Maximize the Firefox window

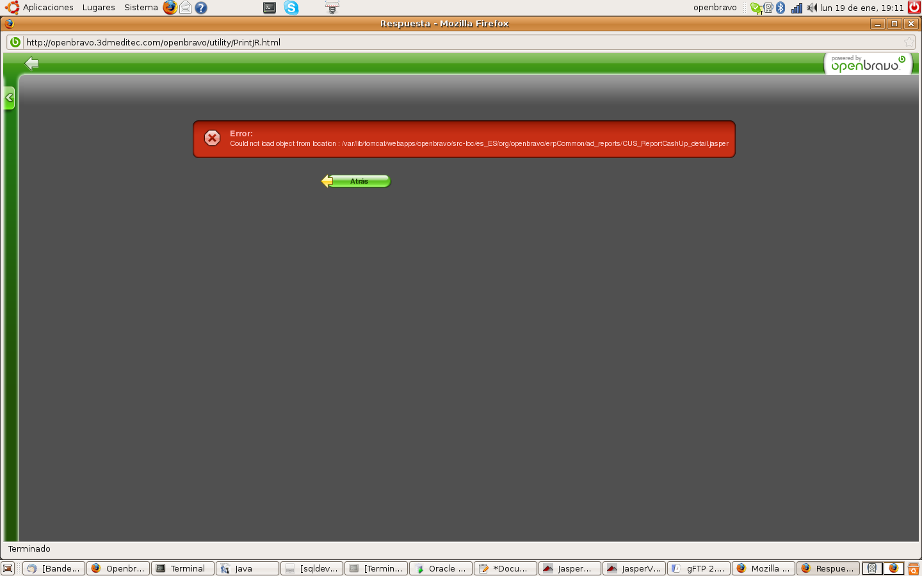pos(894,24)
